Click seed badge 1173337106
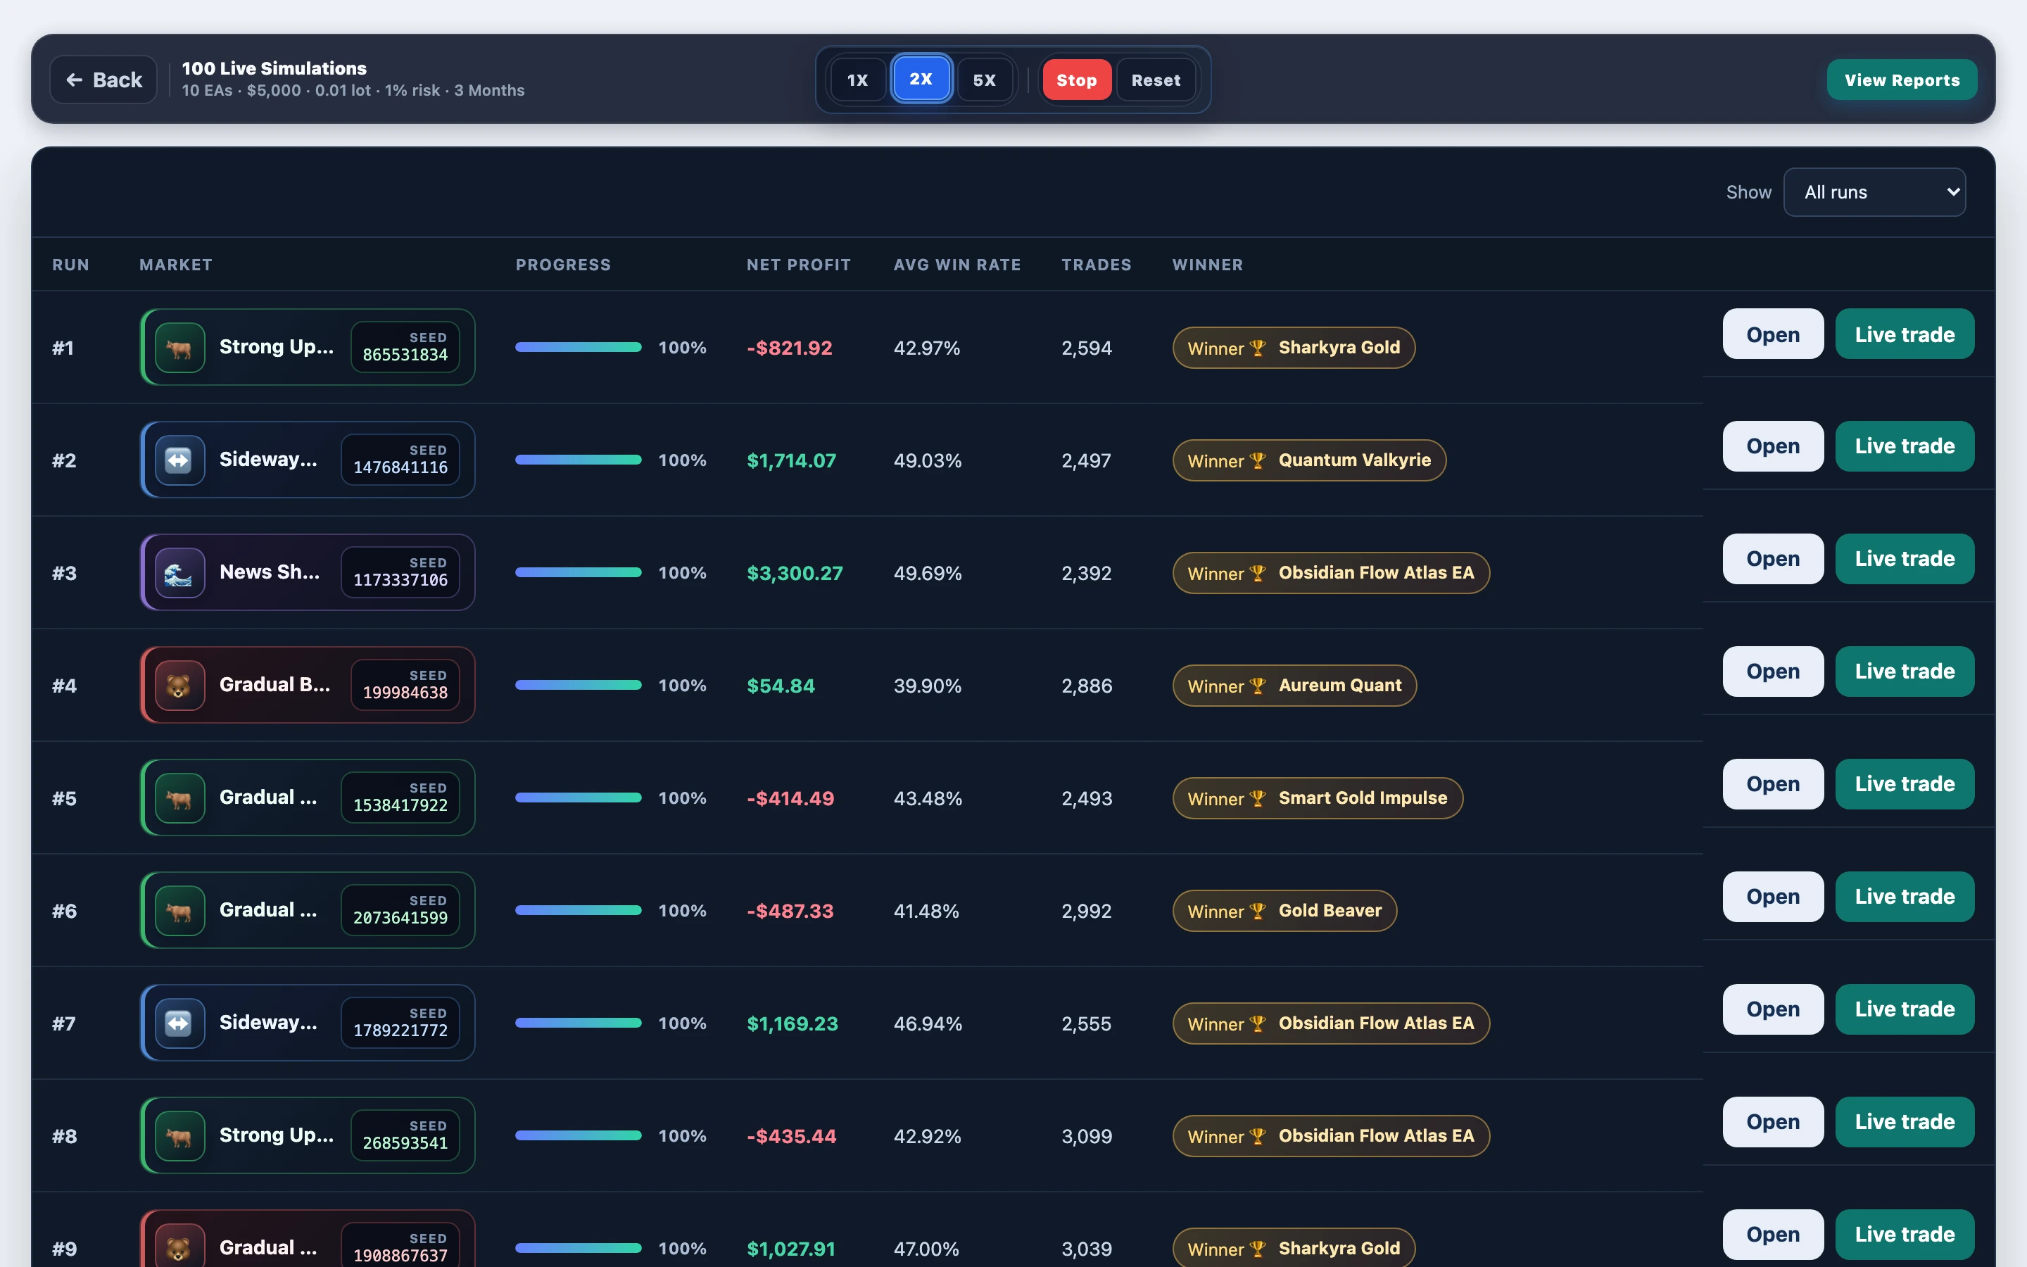 coord(400,572)
